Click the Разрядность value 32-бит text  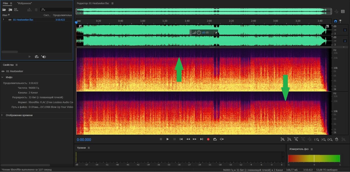click(46, 97)
